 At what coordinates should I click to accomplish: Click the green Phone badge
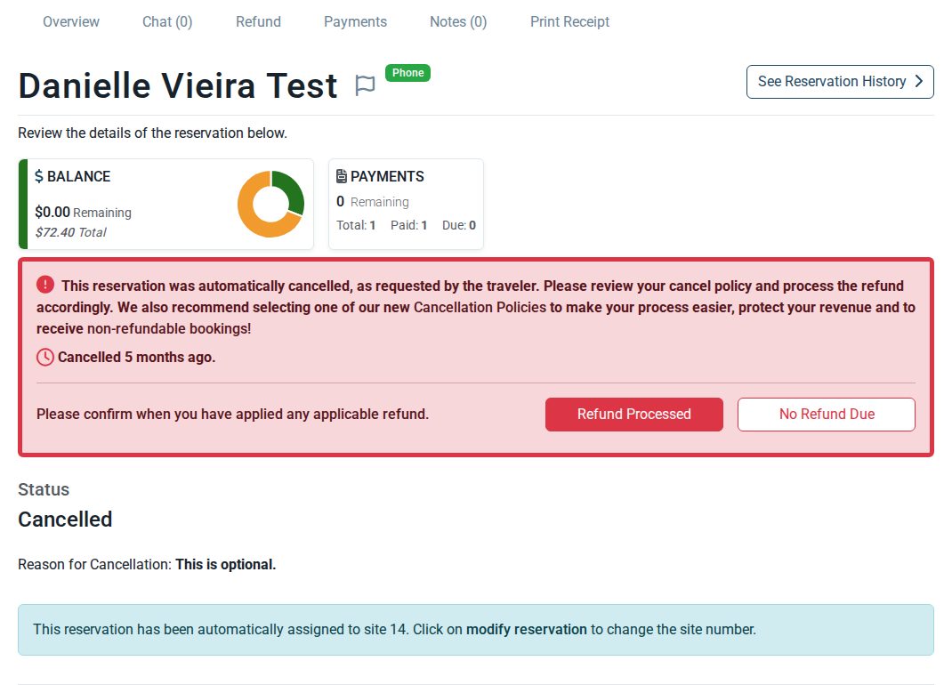pos(408,73)
